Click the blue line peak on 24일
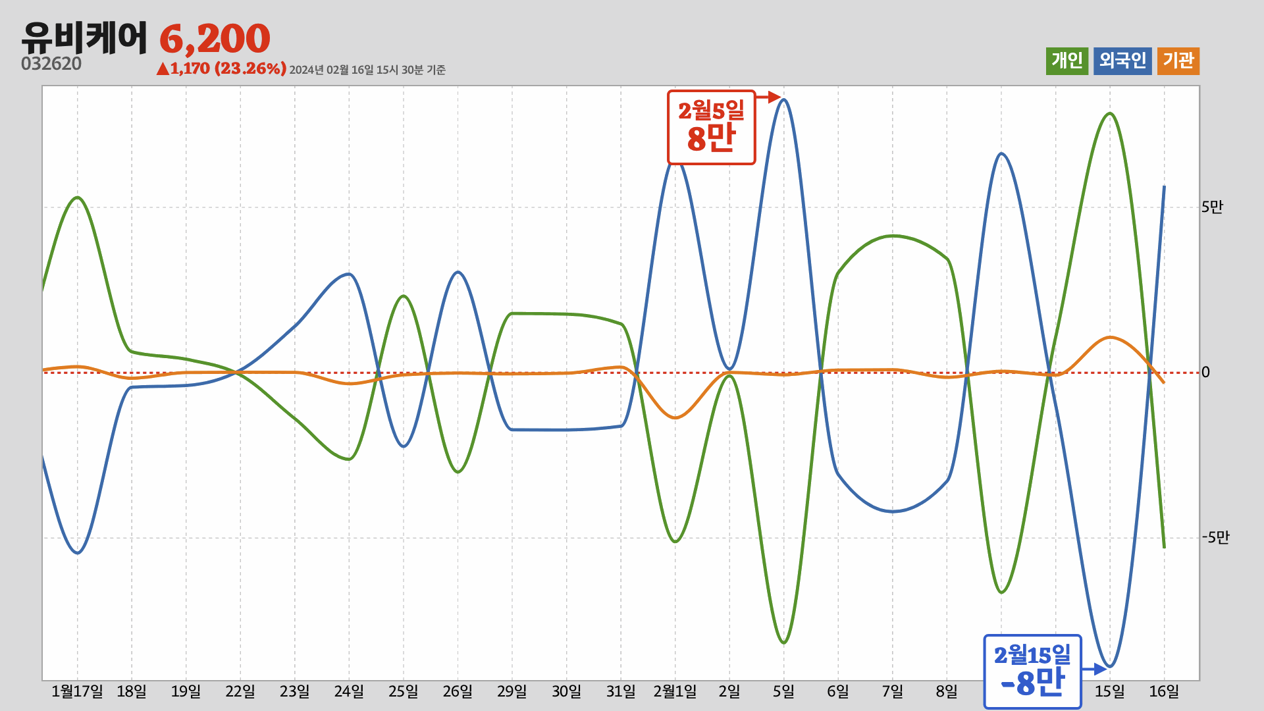1264x711 pixels. (349, 274)
